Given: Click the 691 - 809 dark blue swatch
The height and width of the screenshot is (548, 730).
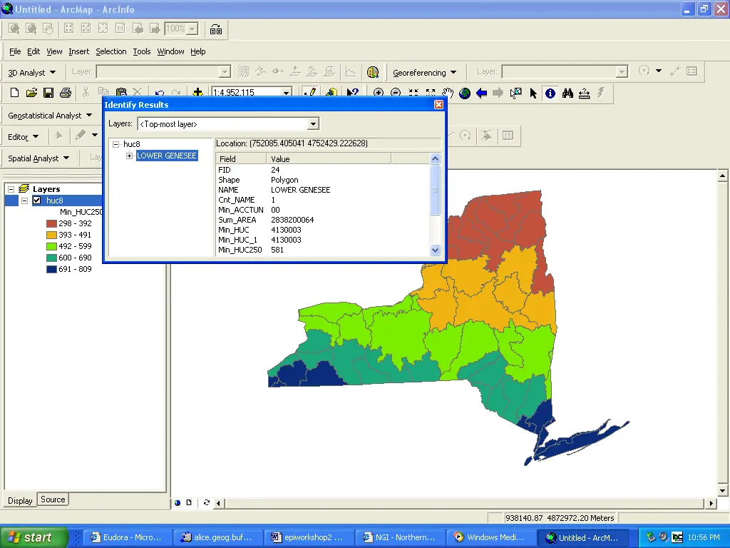Looking at the screenshot, I should click(51, 269).
